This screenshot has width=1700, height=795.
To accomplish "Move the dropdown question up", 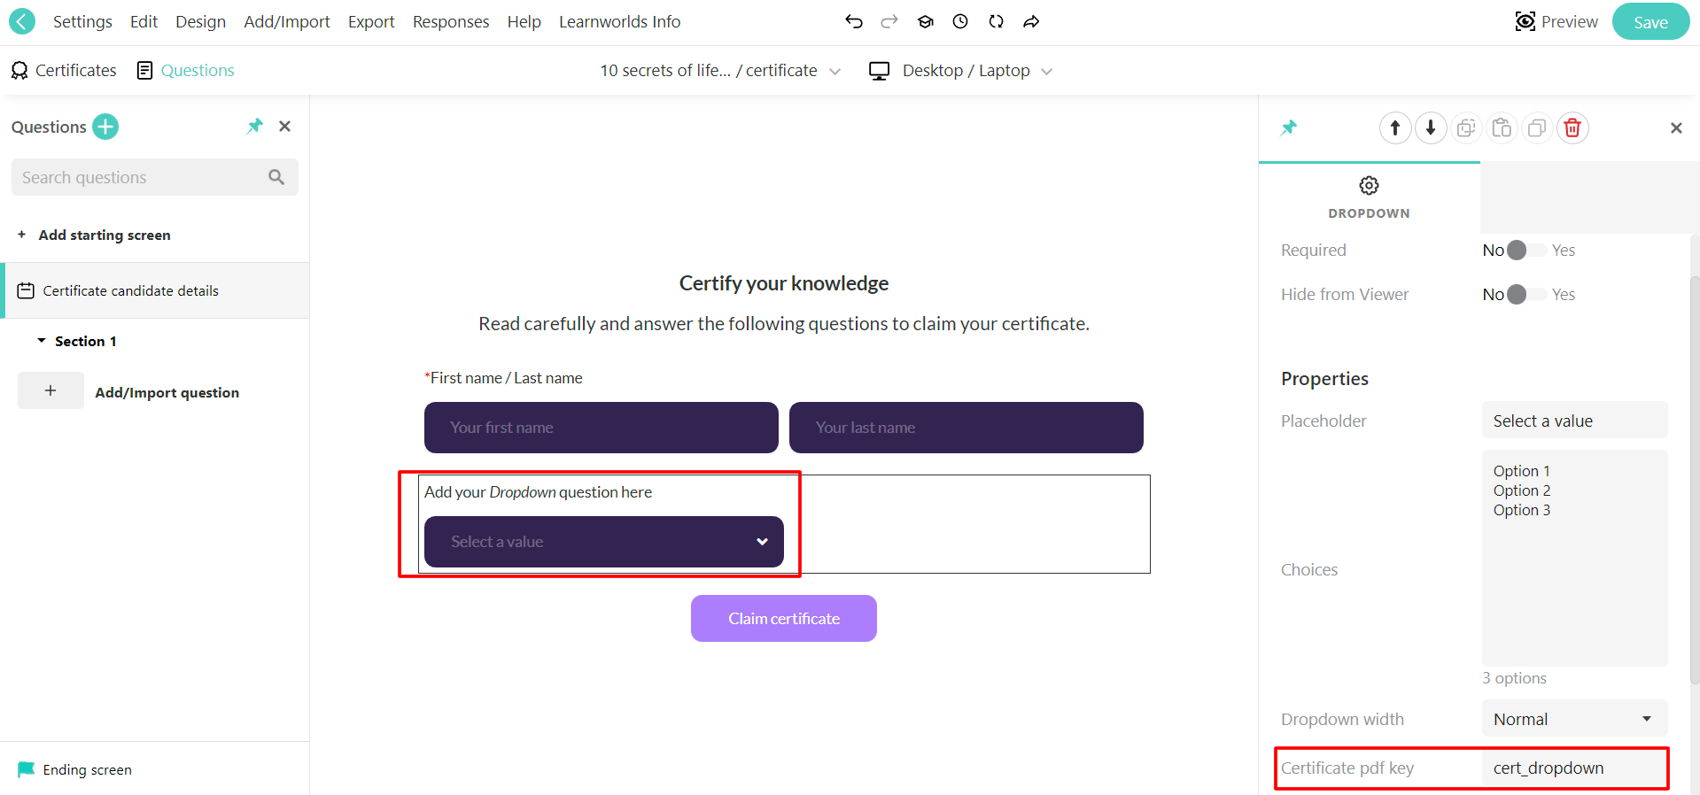I will (x=1395, y=127).
